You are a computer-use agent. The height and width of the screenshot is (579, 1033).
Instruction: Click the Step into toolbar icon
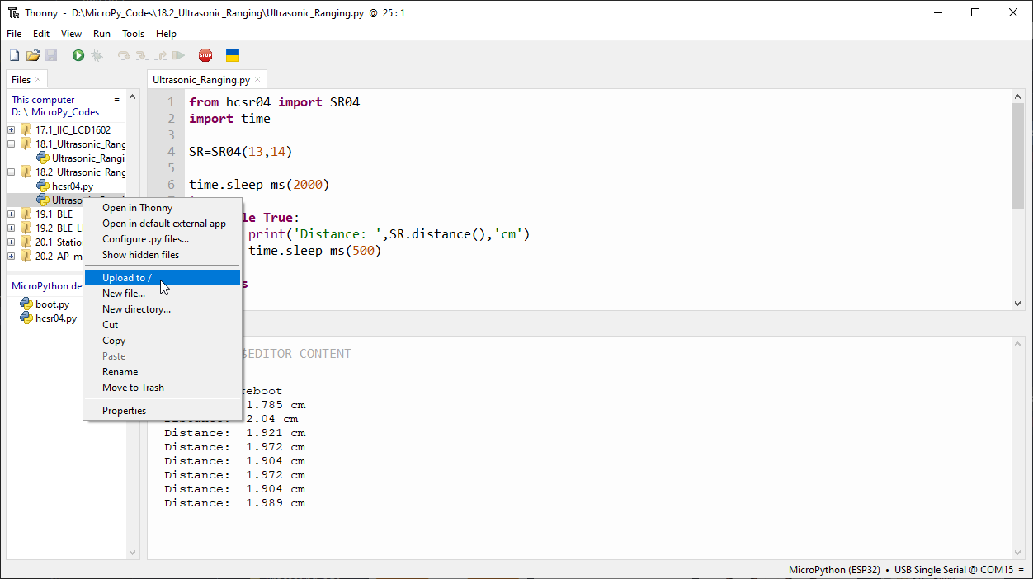point(142,55)
